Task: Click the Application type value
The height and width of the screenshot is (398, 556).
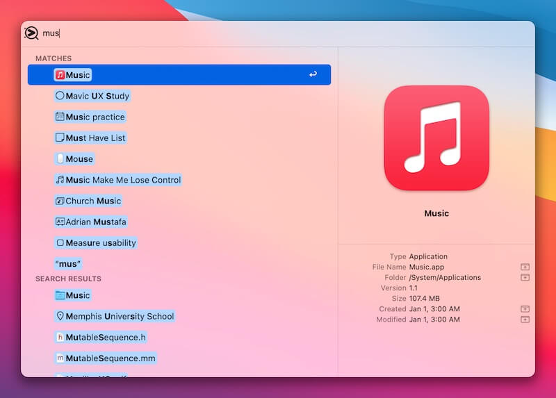Action: (x=428, y=256)
